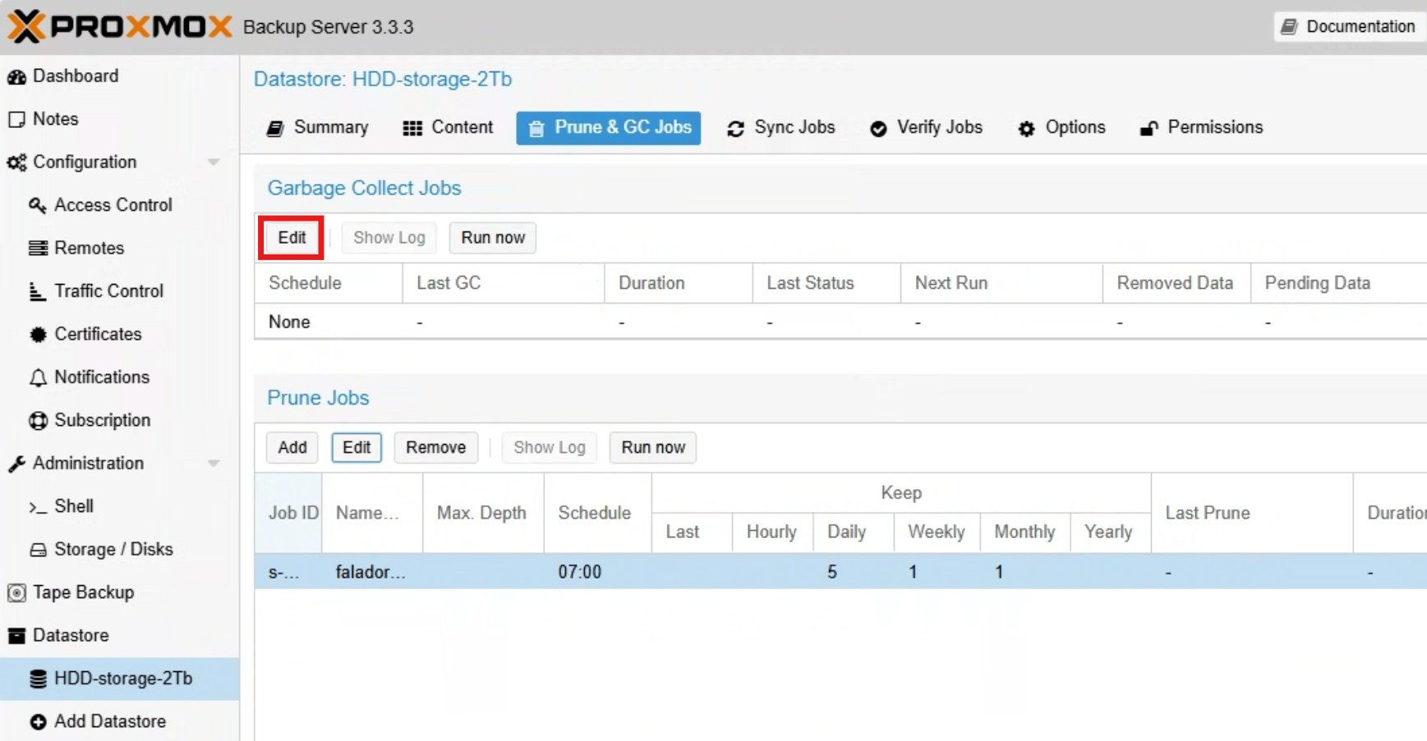The width and height of the screenshot is (1427, 741).
Task: Click the Dashboard gauge icon
Action: point(16,76)
